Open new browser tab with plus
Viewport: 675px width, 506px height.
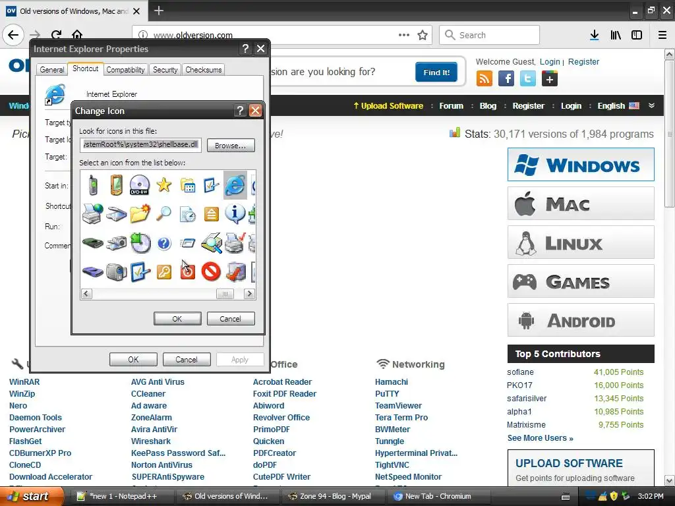[x=158, y=11]
